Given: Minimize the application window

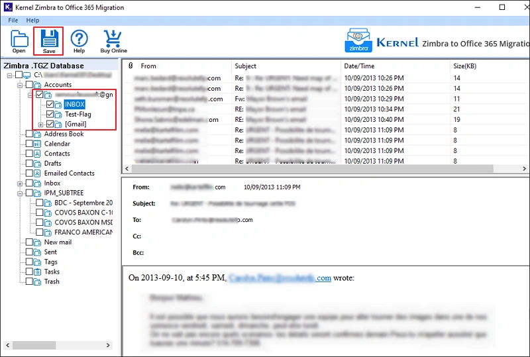Looking at the screenshot, I should (x=478, y=7).
